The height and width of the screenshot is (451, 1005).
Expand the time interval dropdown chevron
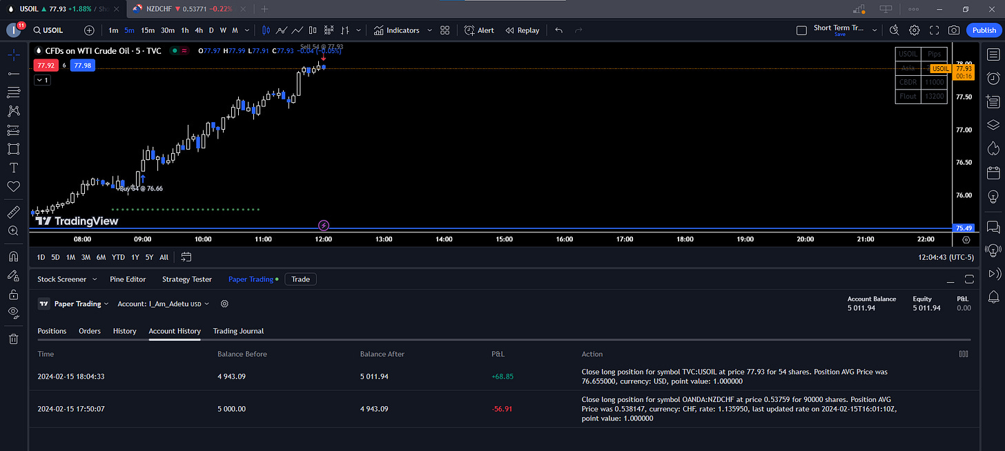[x=246, y=30]
